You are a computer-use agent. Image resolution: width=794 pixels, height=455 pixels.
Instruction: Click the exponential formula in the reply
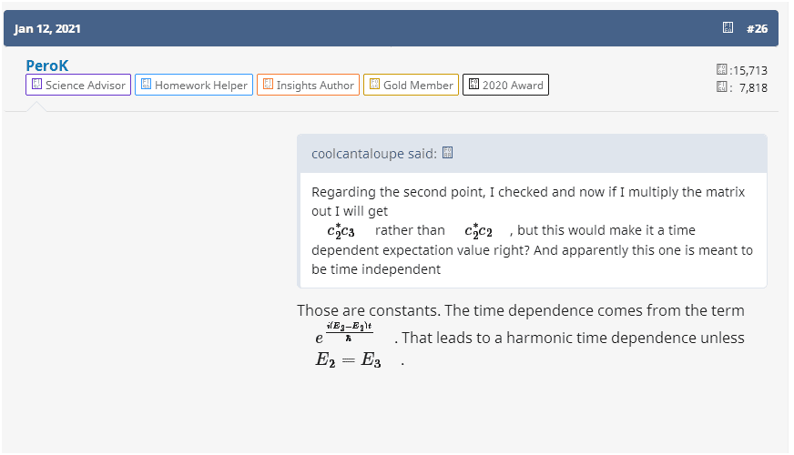[x=344, y=336]
